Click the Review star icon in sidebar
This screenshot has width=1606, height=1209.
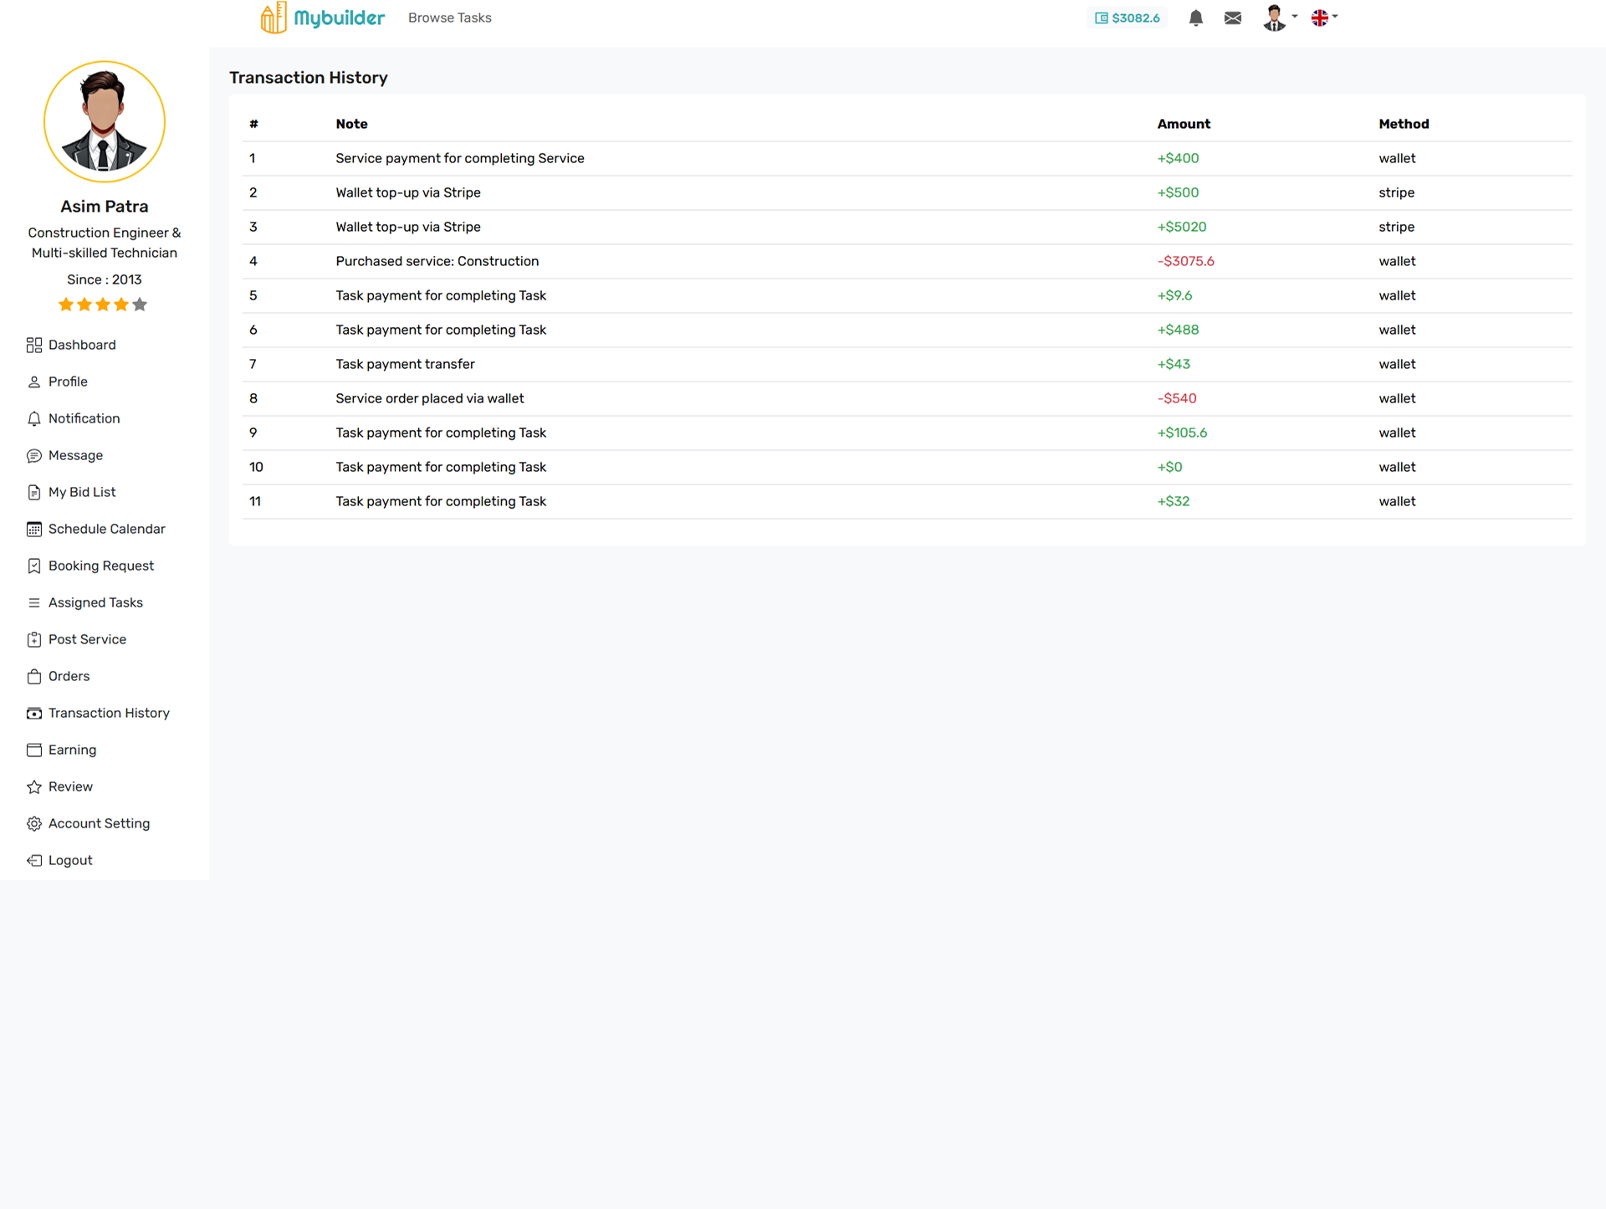click(x=33, y=786)
